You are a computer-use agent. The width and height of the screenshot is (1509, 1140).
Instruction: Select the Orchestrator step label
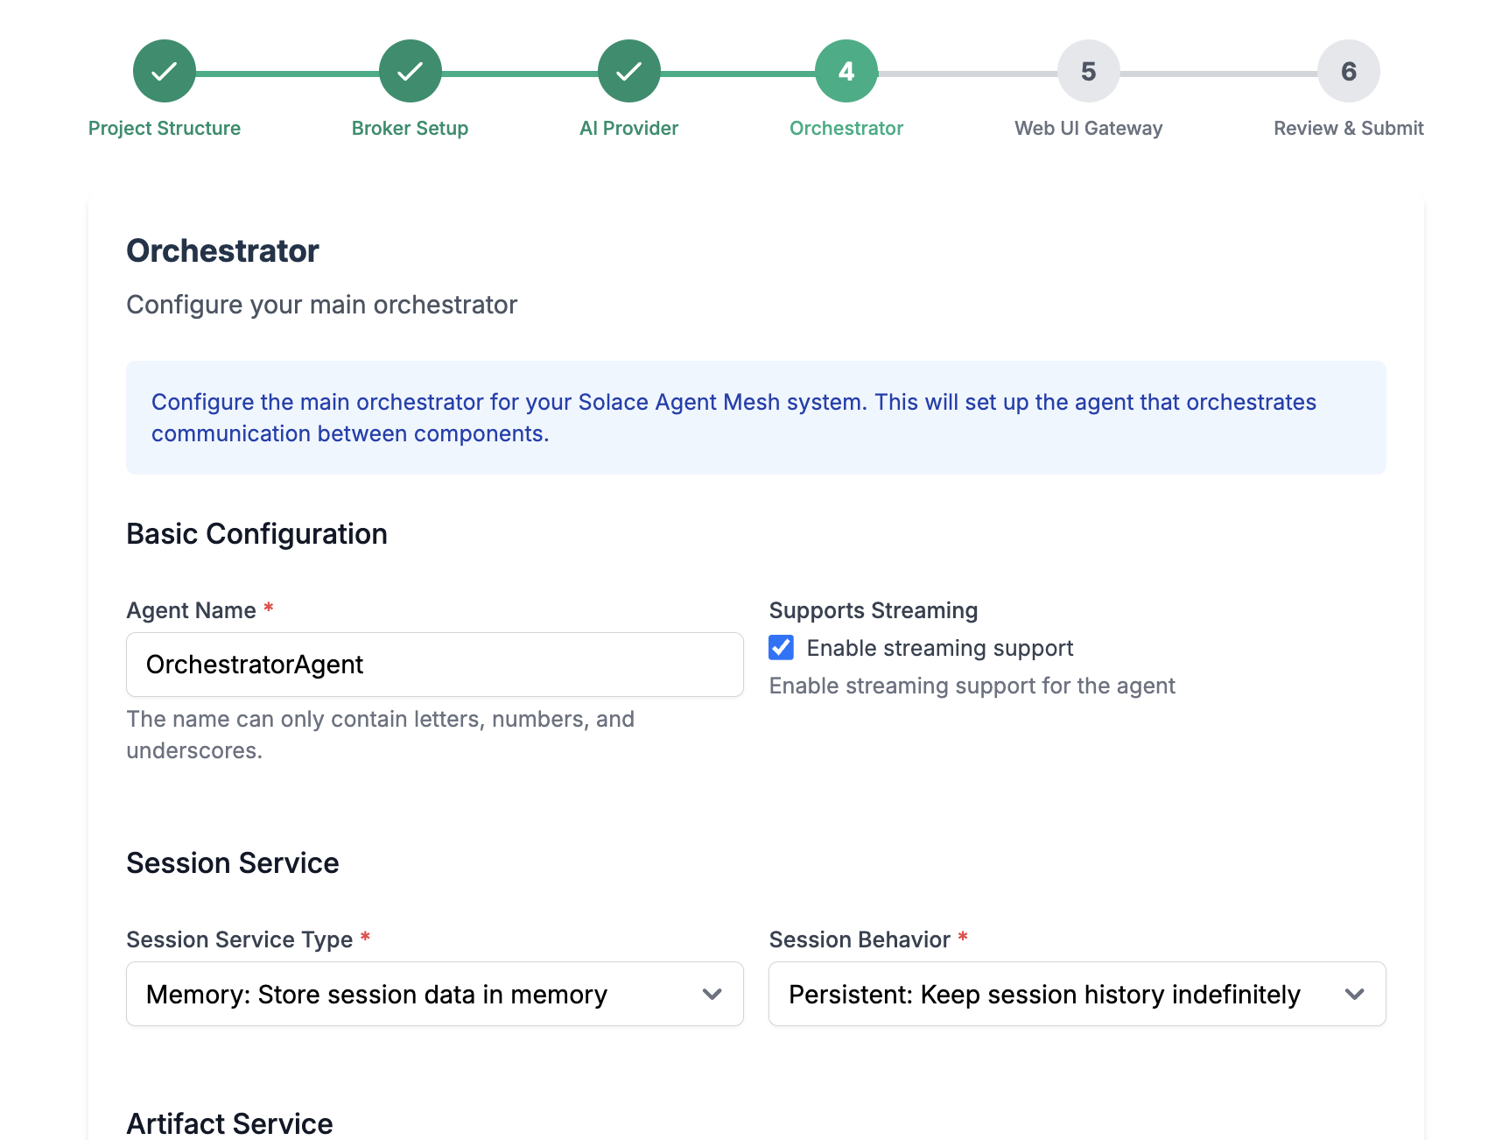tap(846, 128)
